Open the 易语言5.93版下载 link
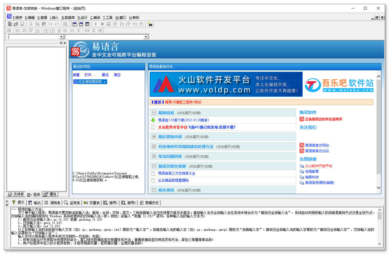Image resolution: width=389 pixels, height=254 pixels. 183,120
